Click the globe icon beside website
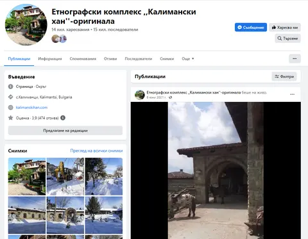This screenshot has width=308, height=239. point(10,108)
